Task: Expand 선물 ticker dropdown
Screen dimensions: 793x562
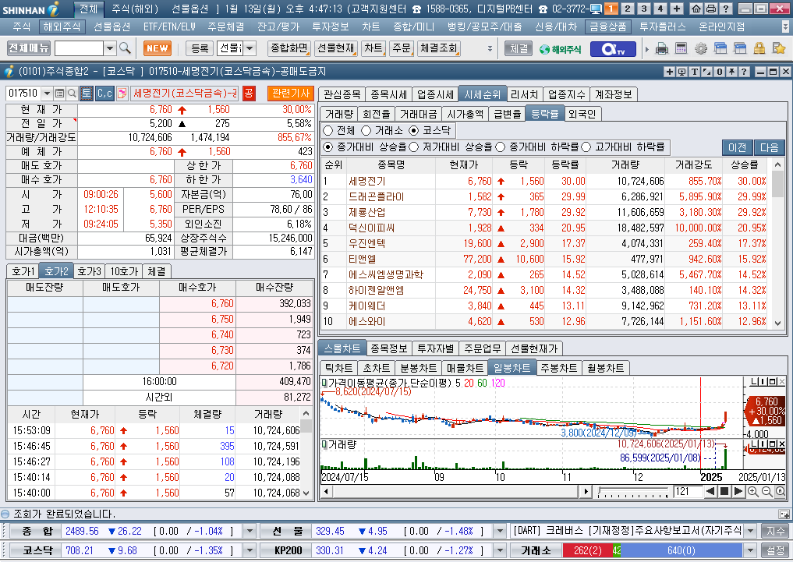Action: click(500, 531)
